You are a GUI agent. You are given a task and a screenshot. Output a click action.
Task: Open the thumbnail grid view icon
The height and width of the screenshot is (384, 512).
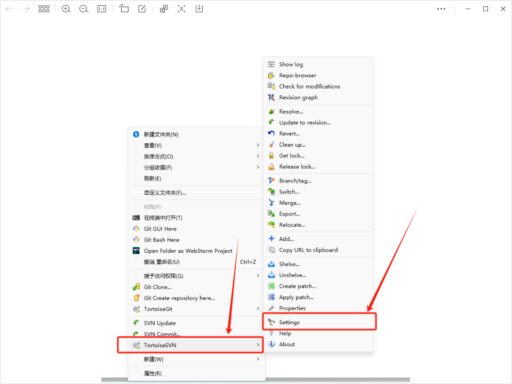point(44,9)
